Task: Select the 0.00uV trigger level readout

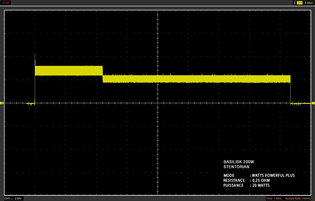Action: pos(309,3)
